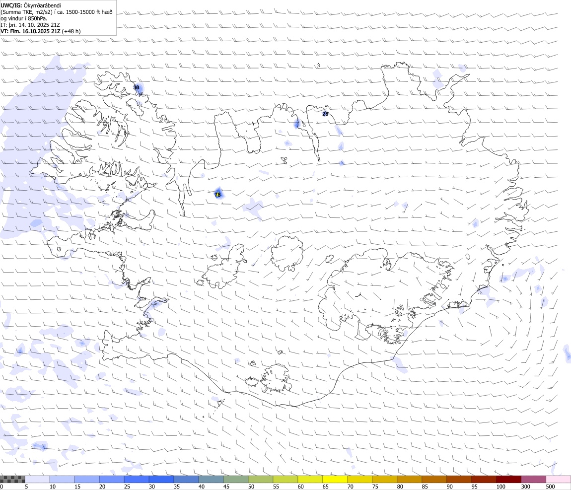This screenshot has width=571, height=490.
Task: Select the legend label "10"
Action: pyautogui.click(x=53, y=487)
